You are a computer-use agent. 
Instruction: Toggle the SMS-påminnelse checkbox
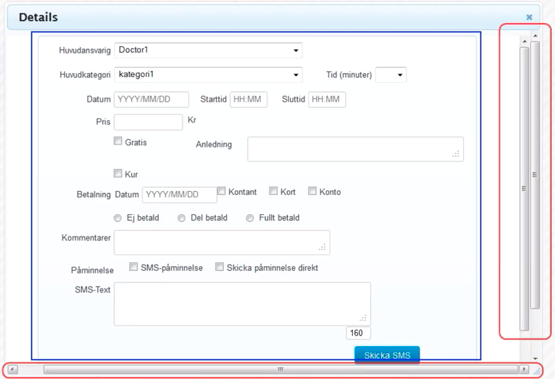(x=133, y=267)
